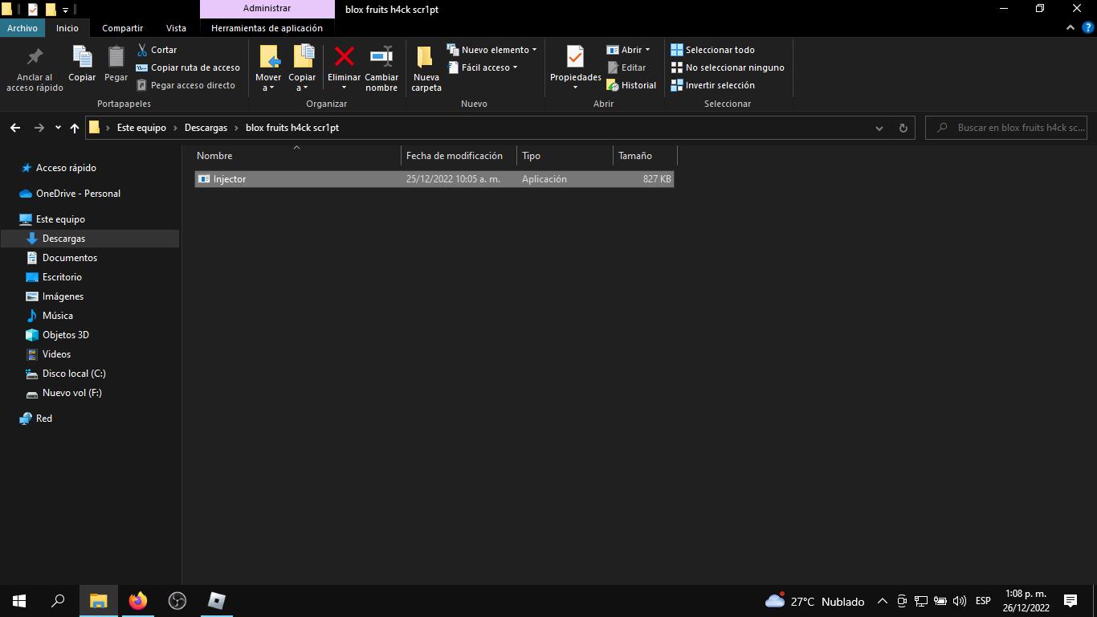Select Documentos in the navigation pane
The width and height of the screenshot is (1097, 617).
click(69, 258)
